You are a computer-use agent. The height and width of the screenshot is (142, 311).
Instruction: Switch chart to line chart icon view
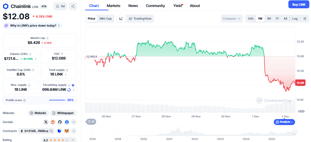pos(121,19)
